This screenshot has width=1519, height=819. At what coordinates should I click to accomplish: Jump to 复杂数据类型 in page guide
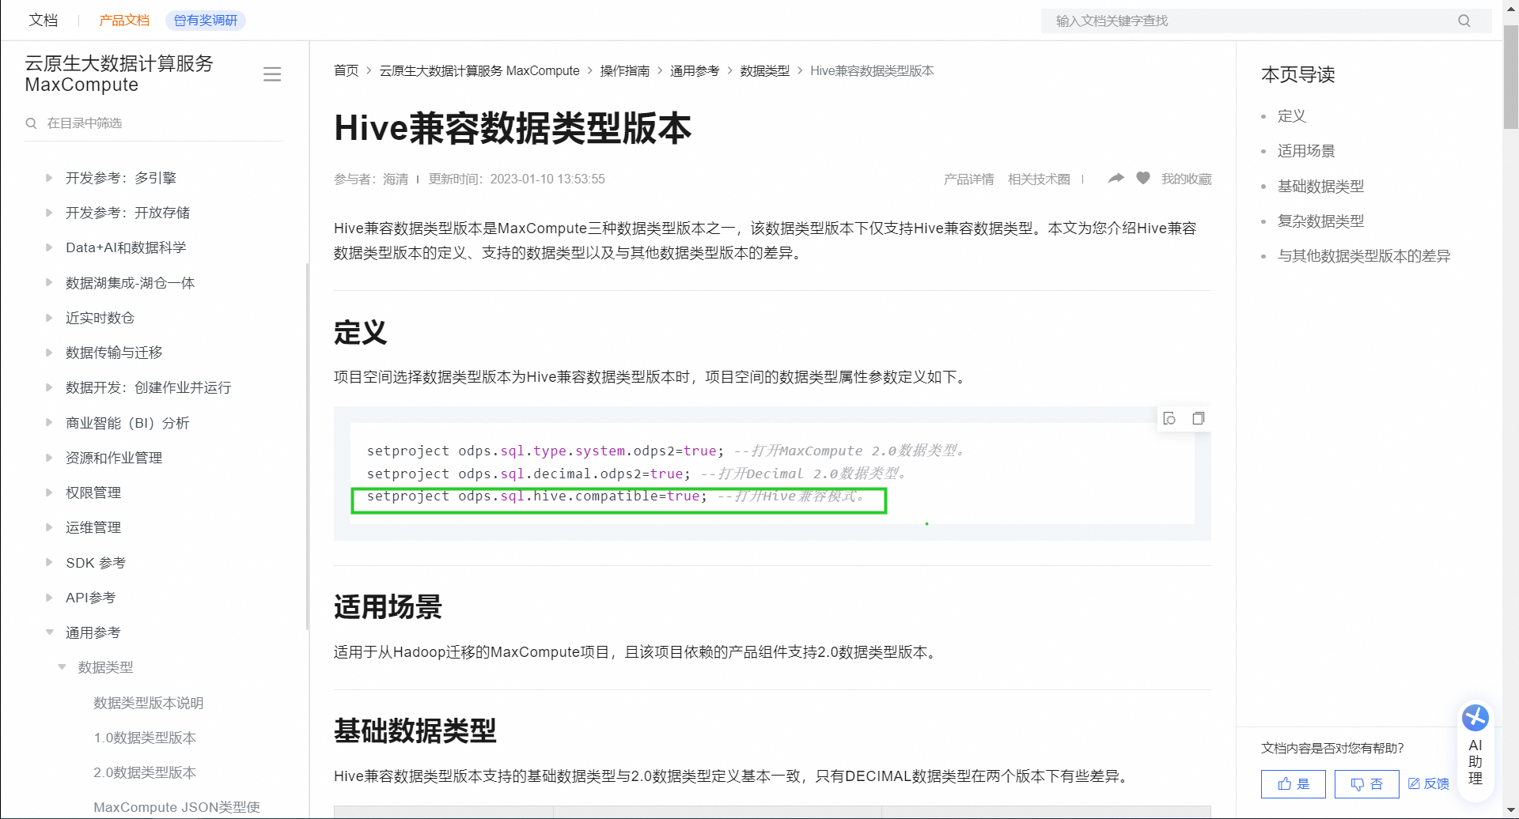pyautogui.click(x=1320, y=221)
